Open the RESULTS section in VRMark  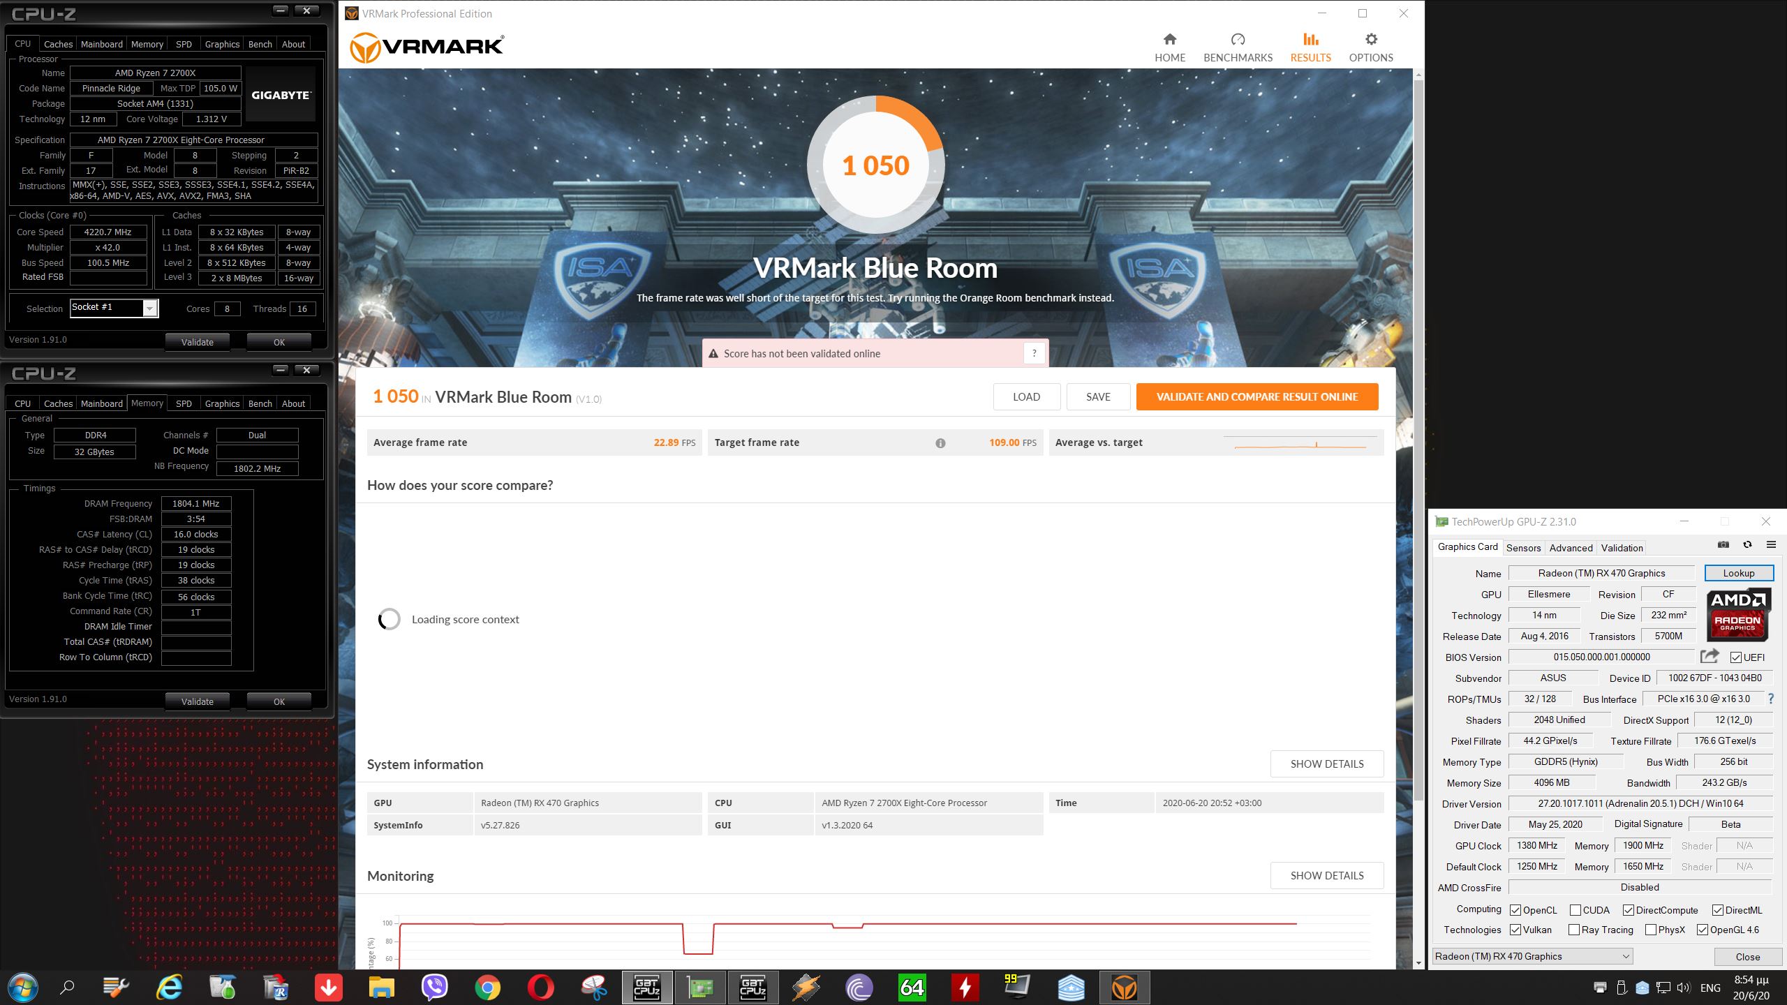pyautogui.click(x=1310, y=48)
